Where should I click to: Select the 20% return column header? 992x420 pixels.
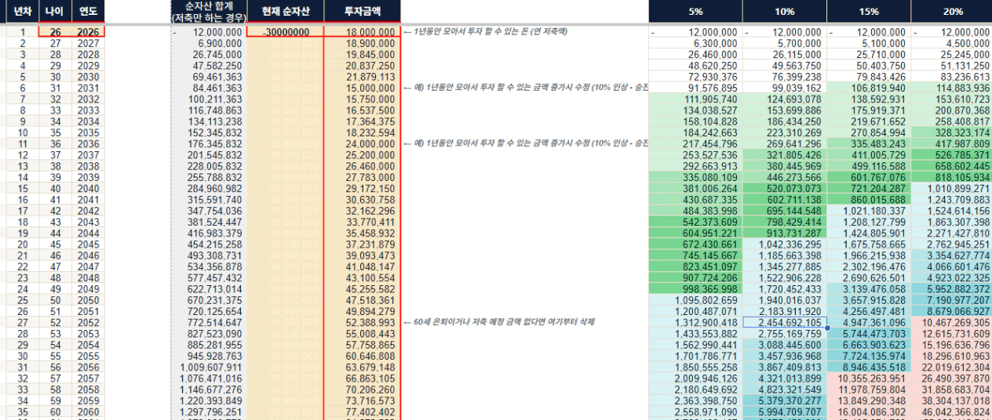tap(951, 11)
